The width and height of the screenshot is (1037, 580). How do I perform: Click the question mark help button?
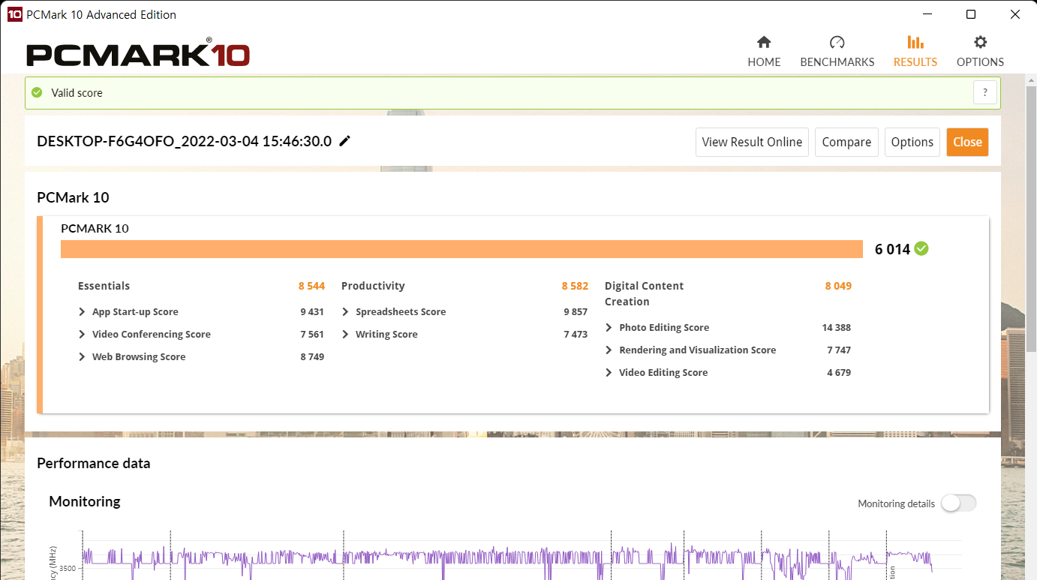985,92
